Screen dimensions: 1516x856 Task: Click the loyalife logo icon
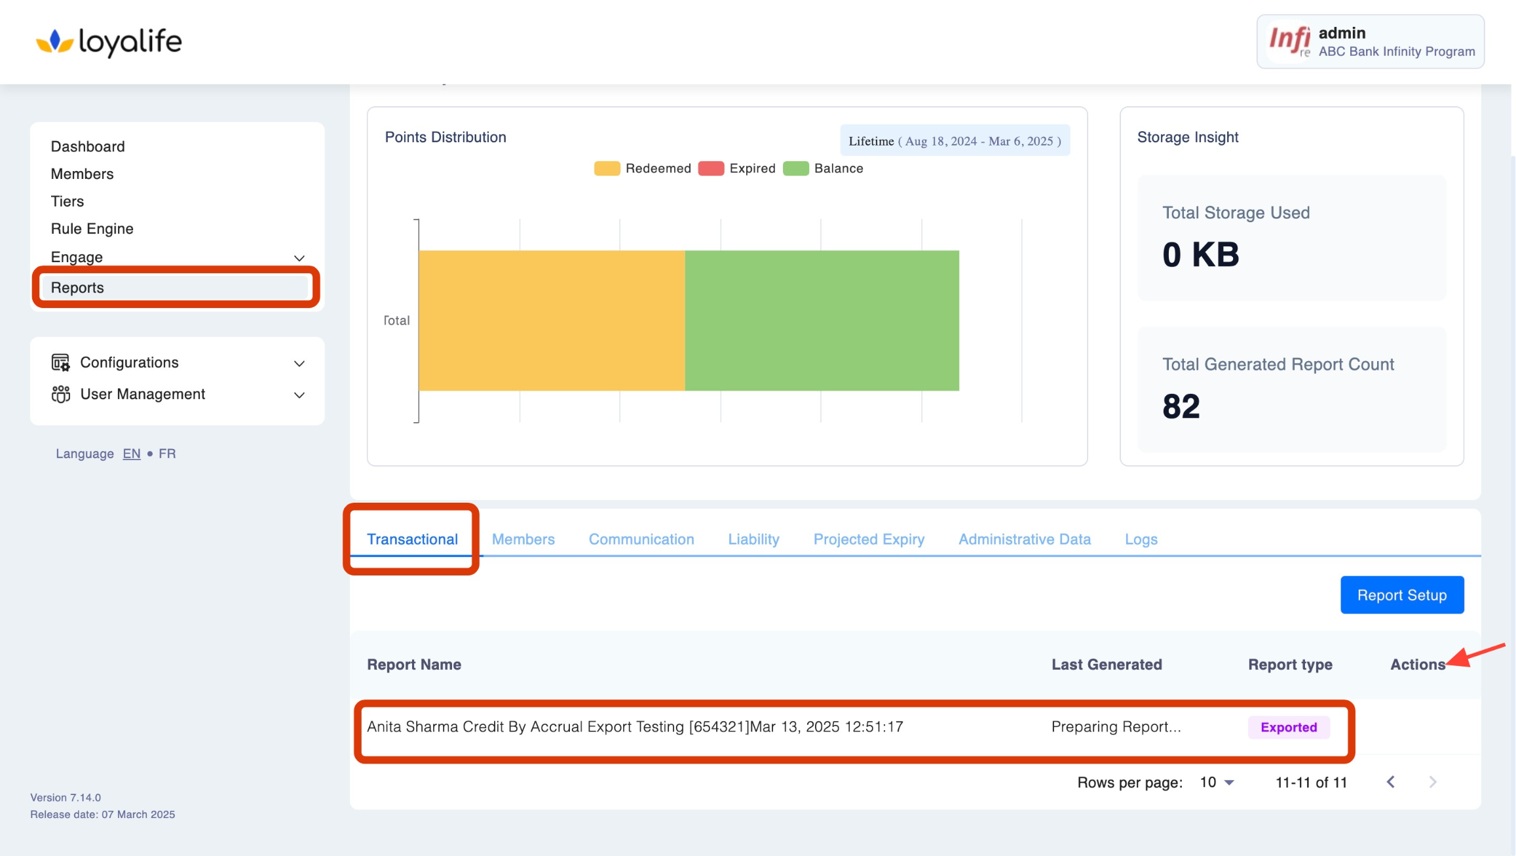tap(54, 41)
